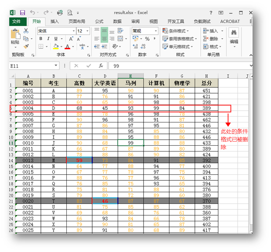Click the Borders grid icon

(41, 47)
